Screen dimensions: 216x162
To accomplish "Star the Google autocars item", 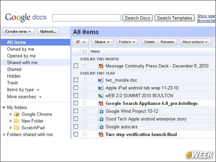I will coord(85,126).
